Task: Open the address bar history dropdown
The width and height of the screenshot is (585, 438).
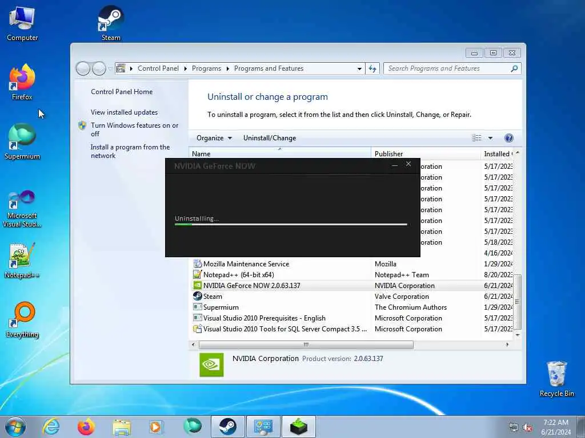Action: click(359, 68)
